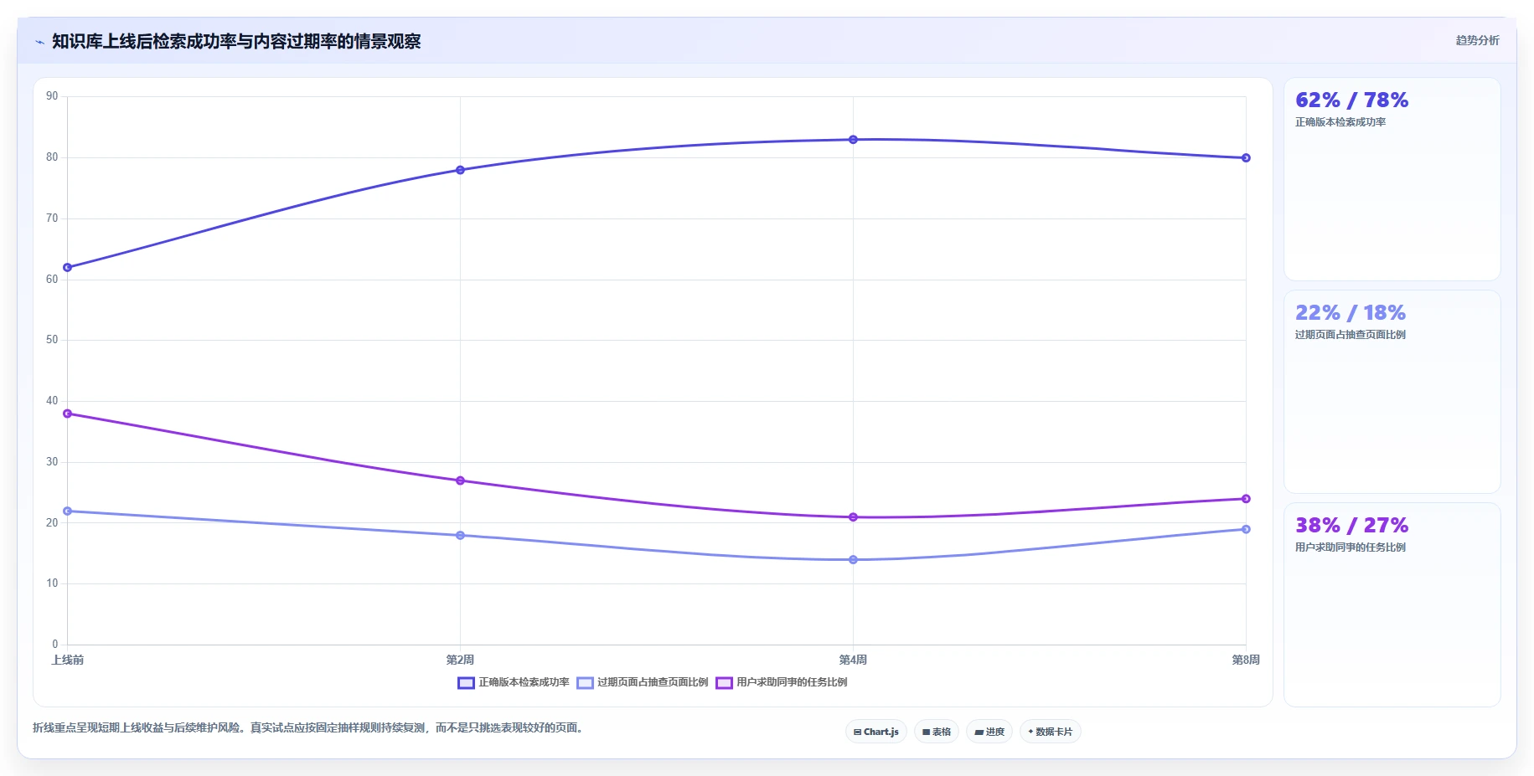Image resolution: width=1534 pixels, height=776 pixels.
Task: Click the help-request point at 第4周
Action: coord(853,517)
